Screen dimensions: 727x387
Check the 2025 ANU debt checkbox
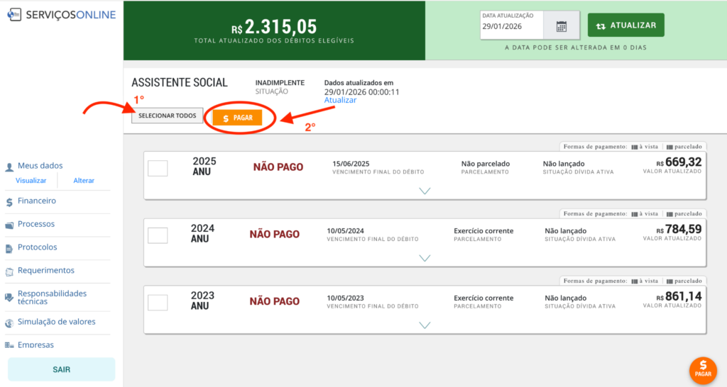pyautogui.click(x=158, y=168)
